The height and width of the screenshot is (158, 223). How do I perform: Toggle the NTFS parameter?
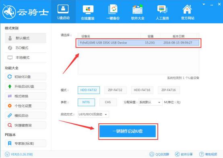[x=86, y=102]
